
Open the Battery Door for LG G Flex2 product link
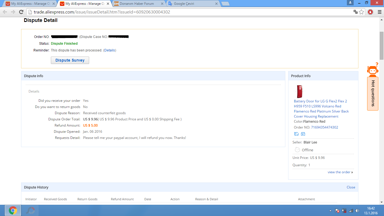tap(321, 109)
